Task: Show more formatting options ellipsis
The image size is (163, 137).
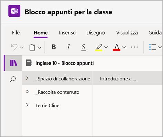Action: pyautogui.click(x=134, y=47)
